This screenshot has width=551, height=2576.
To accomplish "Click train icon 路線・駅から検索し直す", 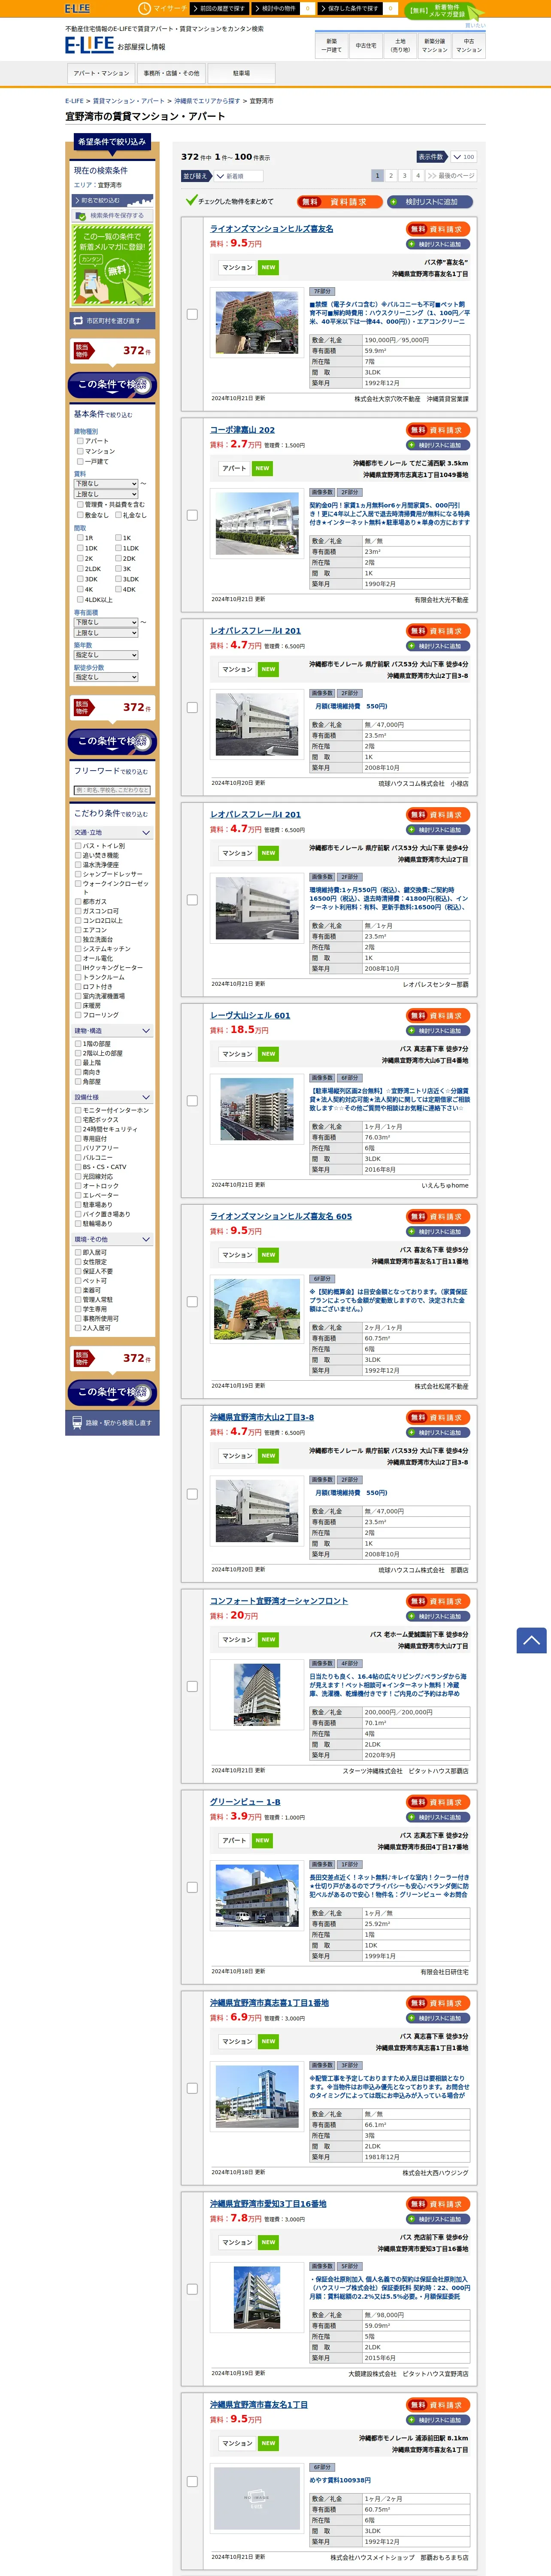I will click(112, 1422).
